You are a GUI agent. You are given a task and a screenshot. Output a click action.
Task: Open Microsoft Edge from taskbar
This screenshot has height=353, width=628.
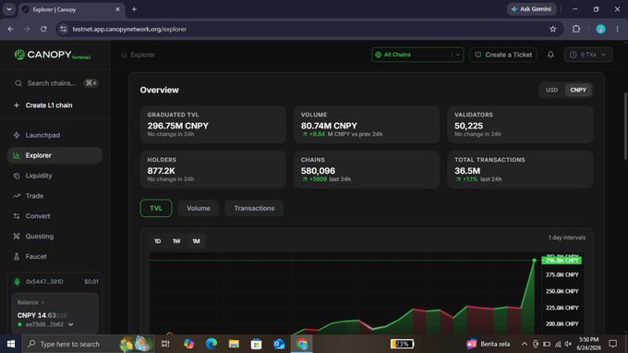pos(211,344)
